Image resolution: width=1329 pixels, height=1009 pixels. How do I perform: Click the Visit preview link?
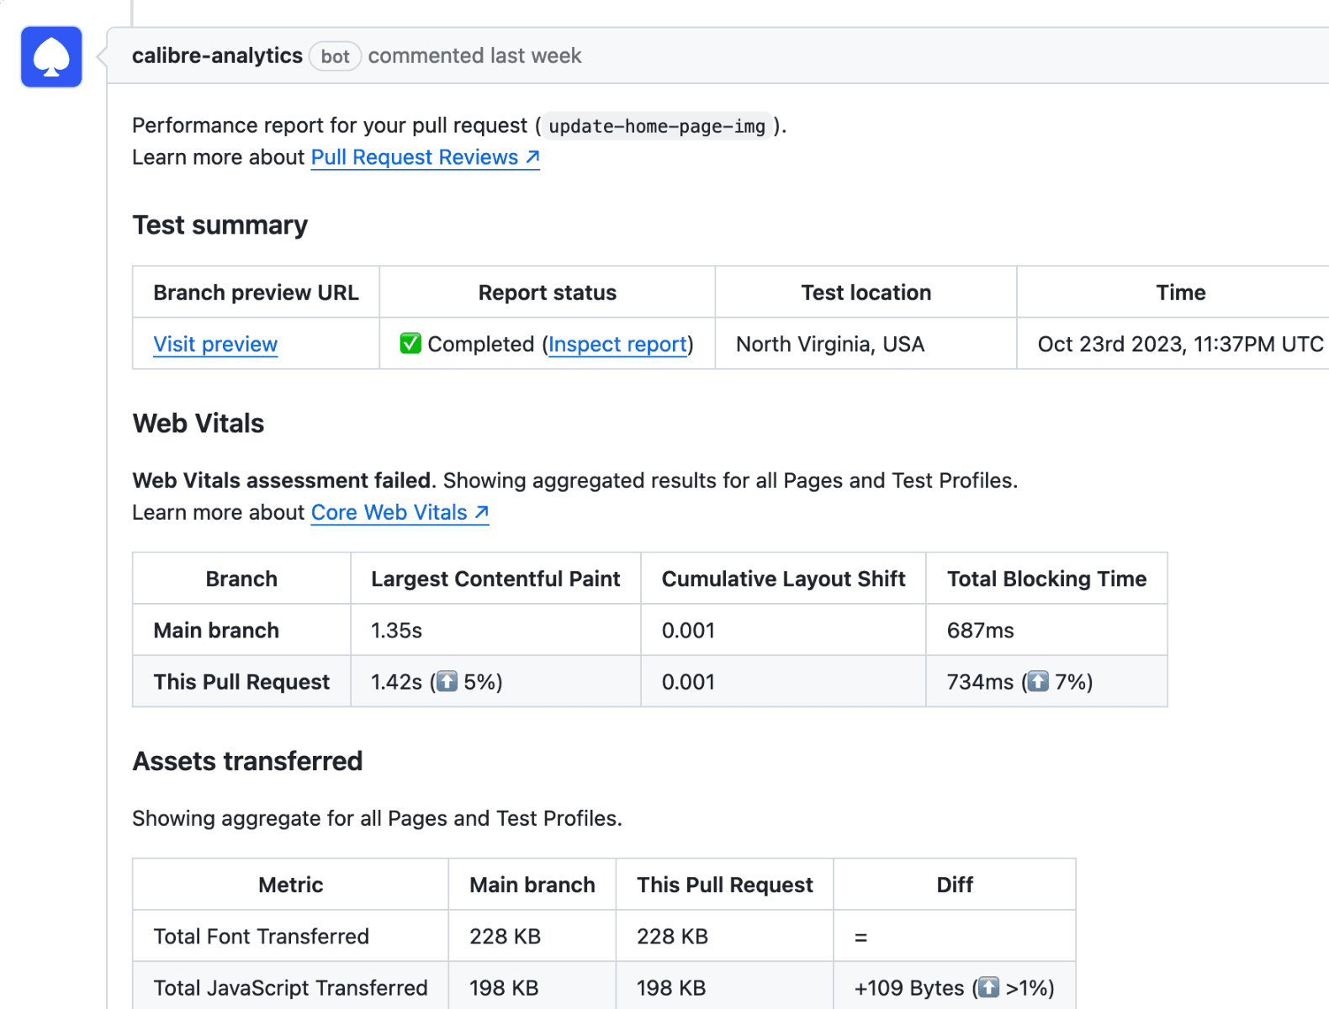tap(215, 344)
